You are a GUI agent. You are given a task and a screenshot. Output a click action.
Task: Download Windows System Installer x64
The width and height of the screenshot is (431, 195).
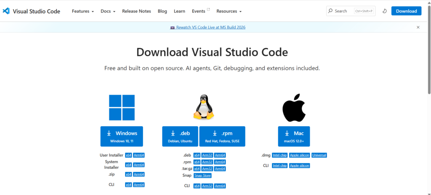[128, 165]
